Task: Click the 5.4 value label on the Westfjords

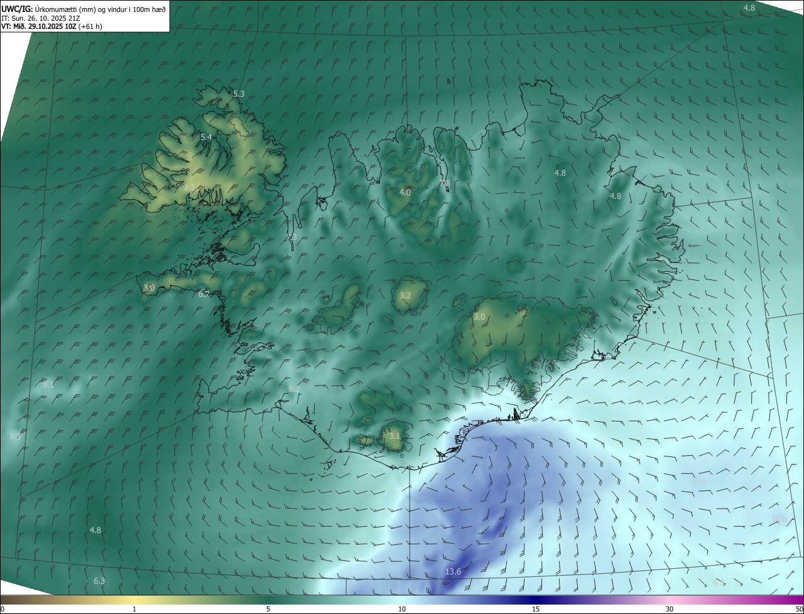Action: pos(206,137)
